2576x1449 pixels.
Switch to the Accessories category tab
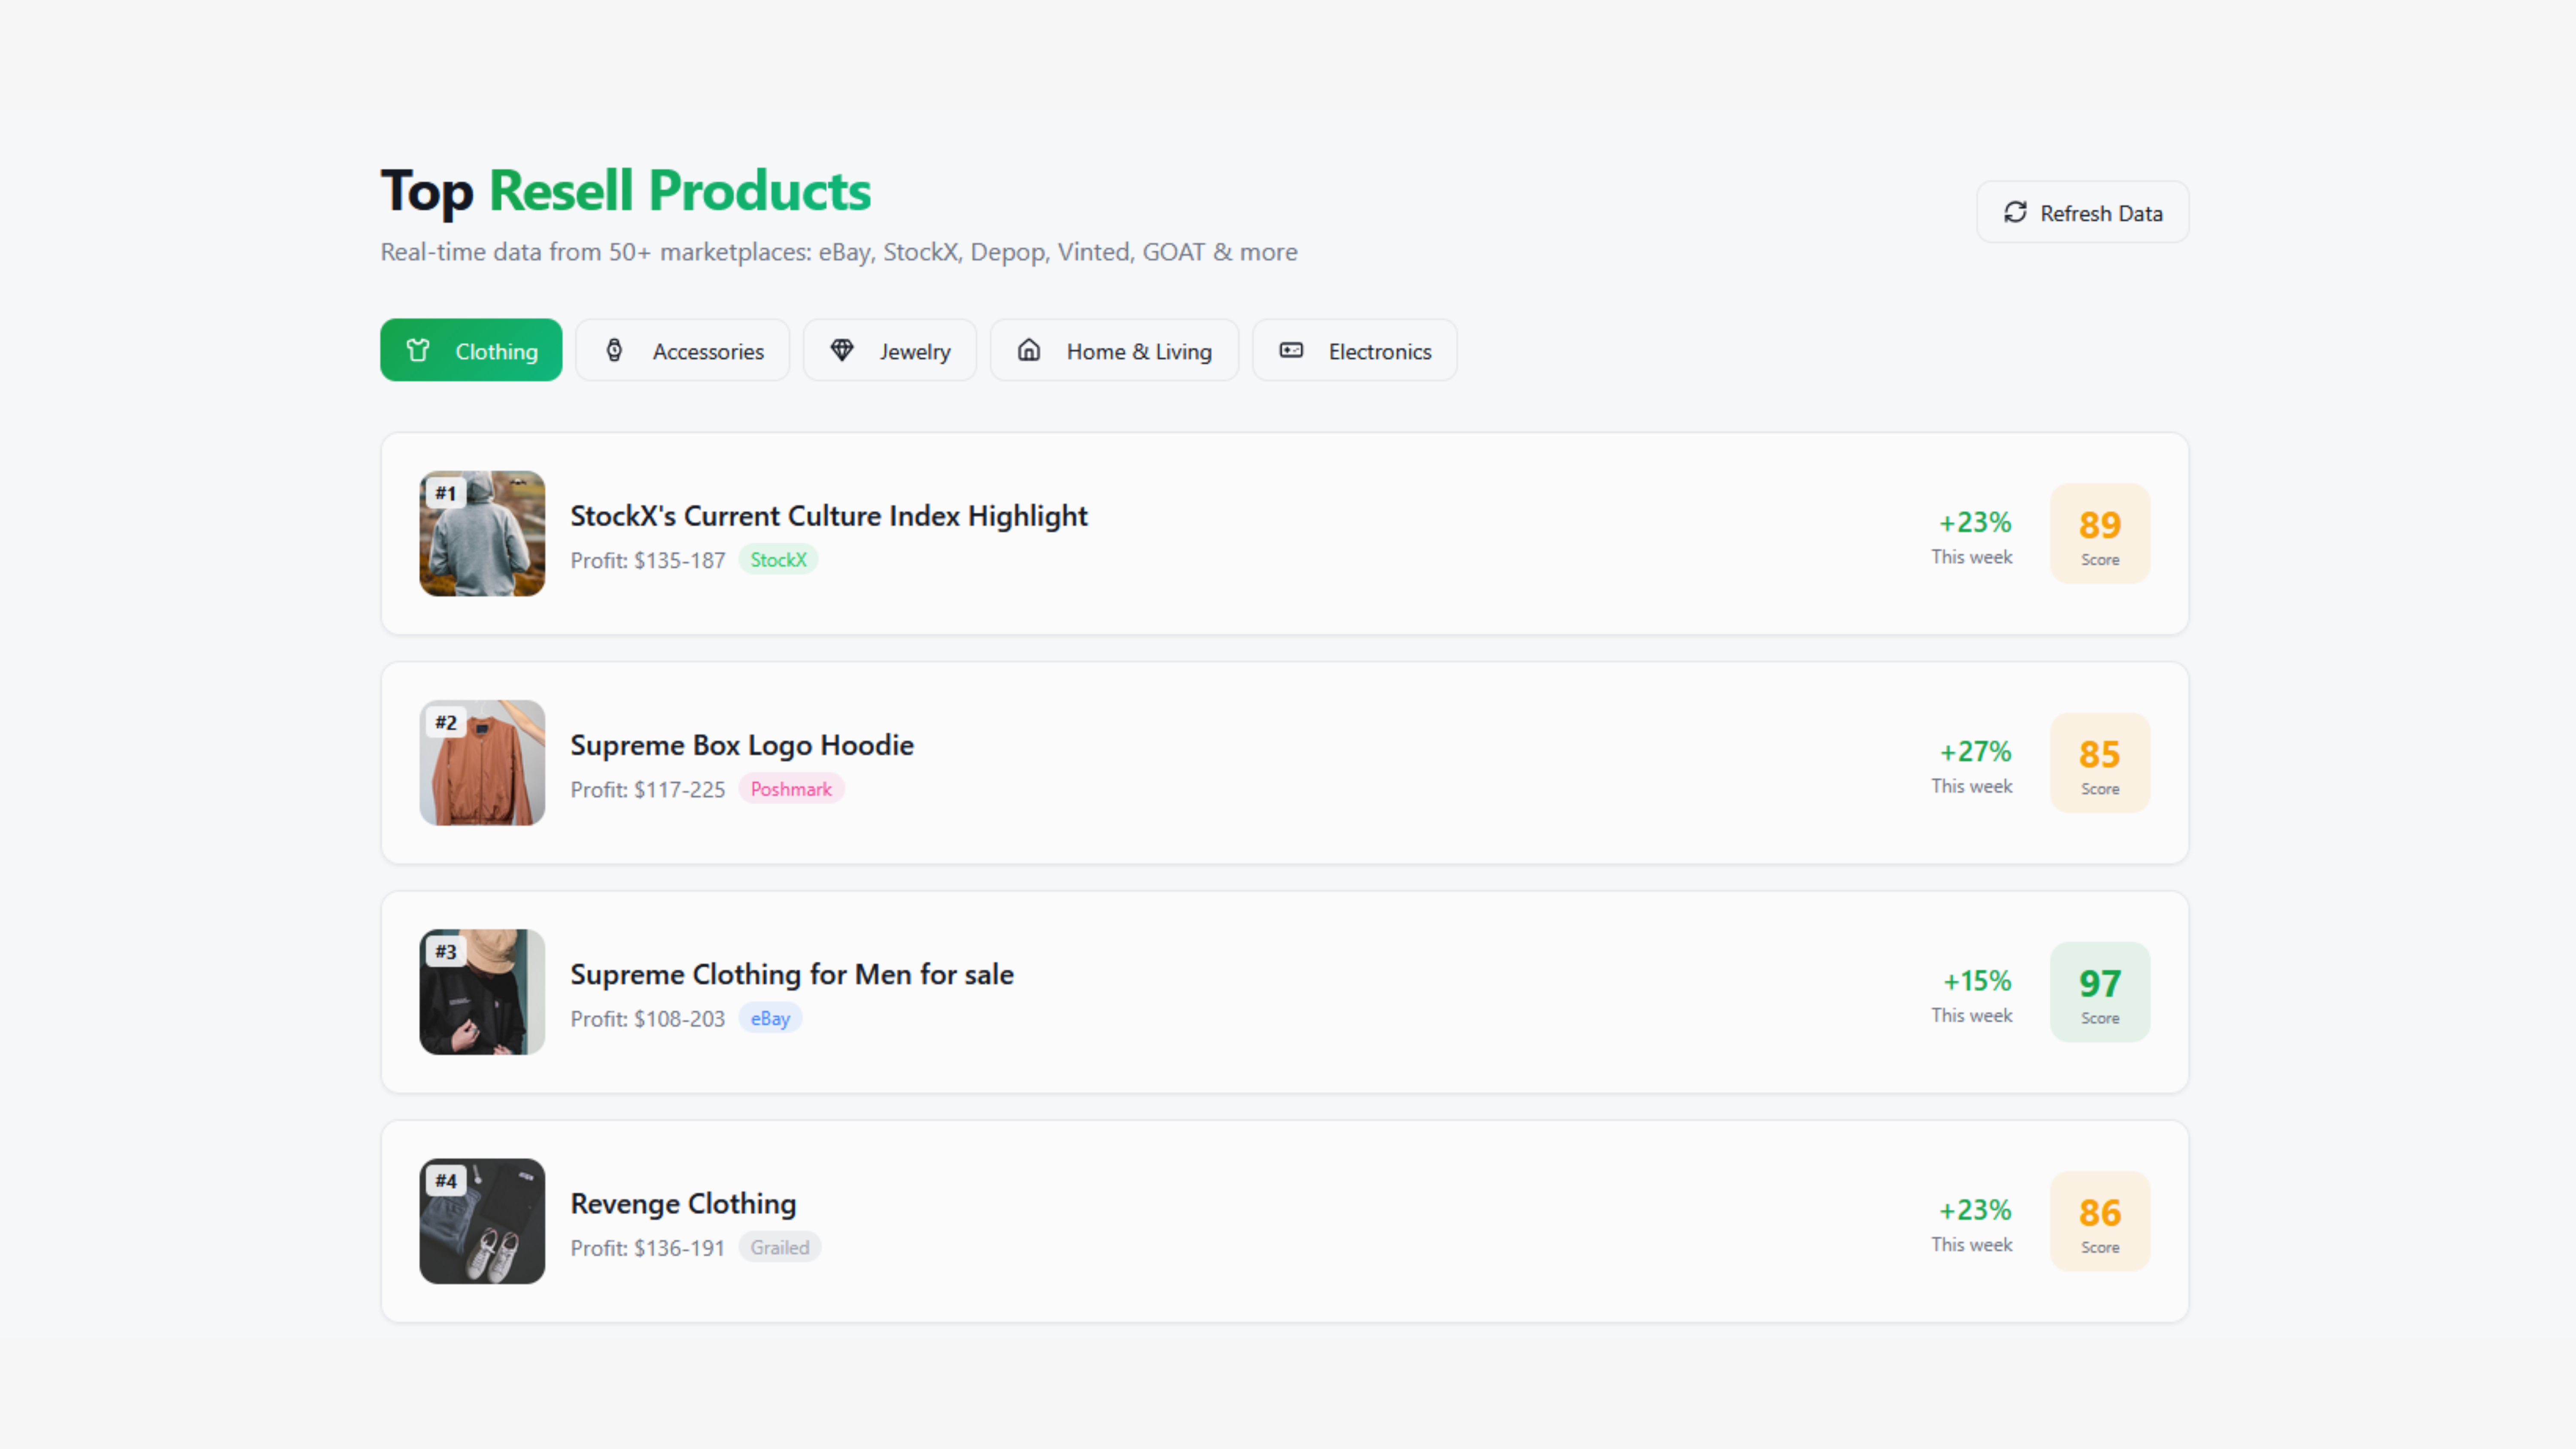683,350
